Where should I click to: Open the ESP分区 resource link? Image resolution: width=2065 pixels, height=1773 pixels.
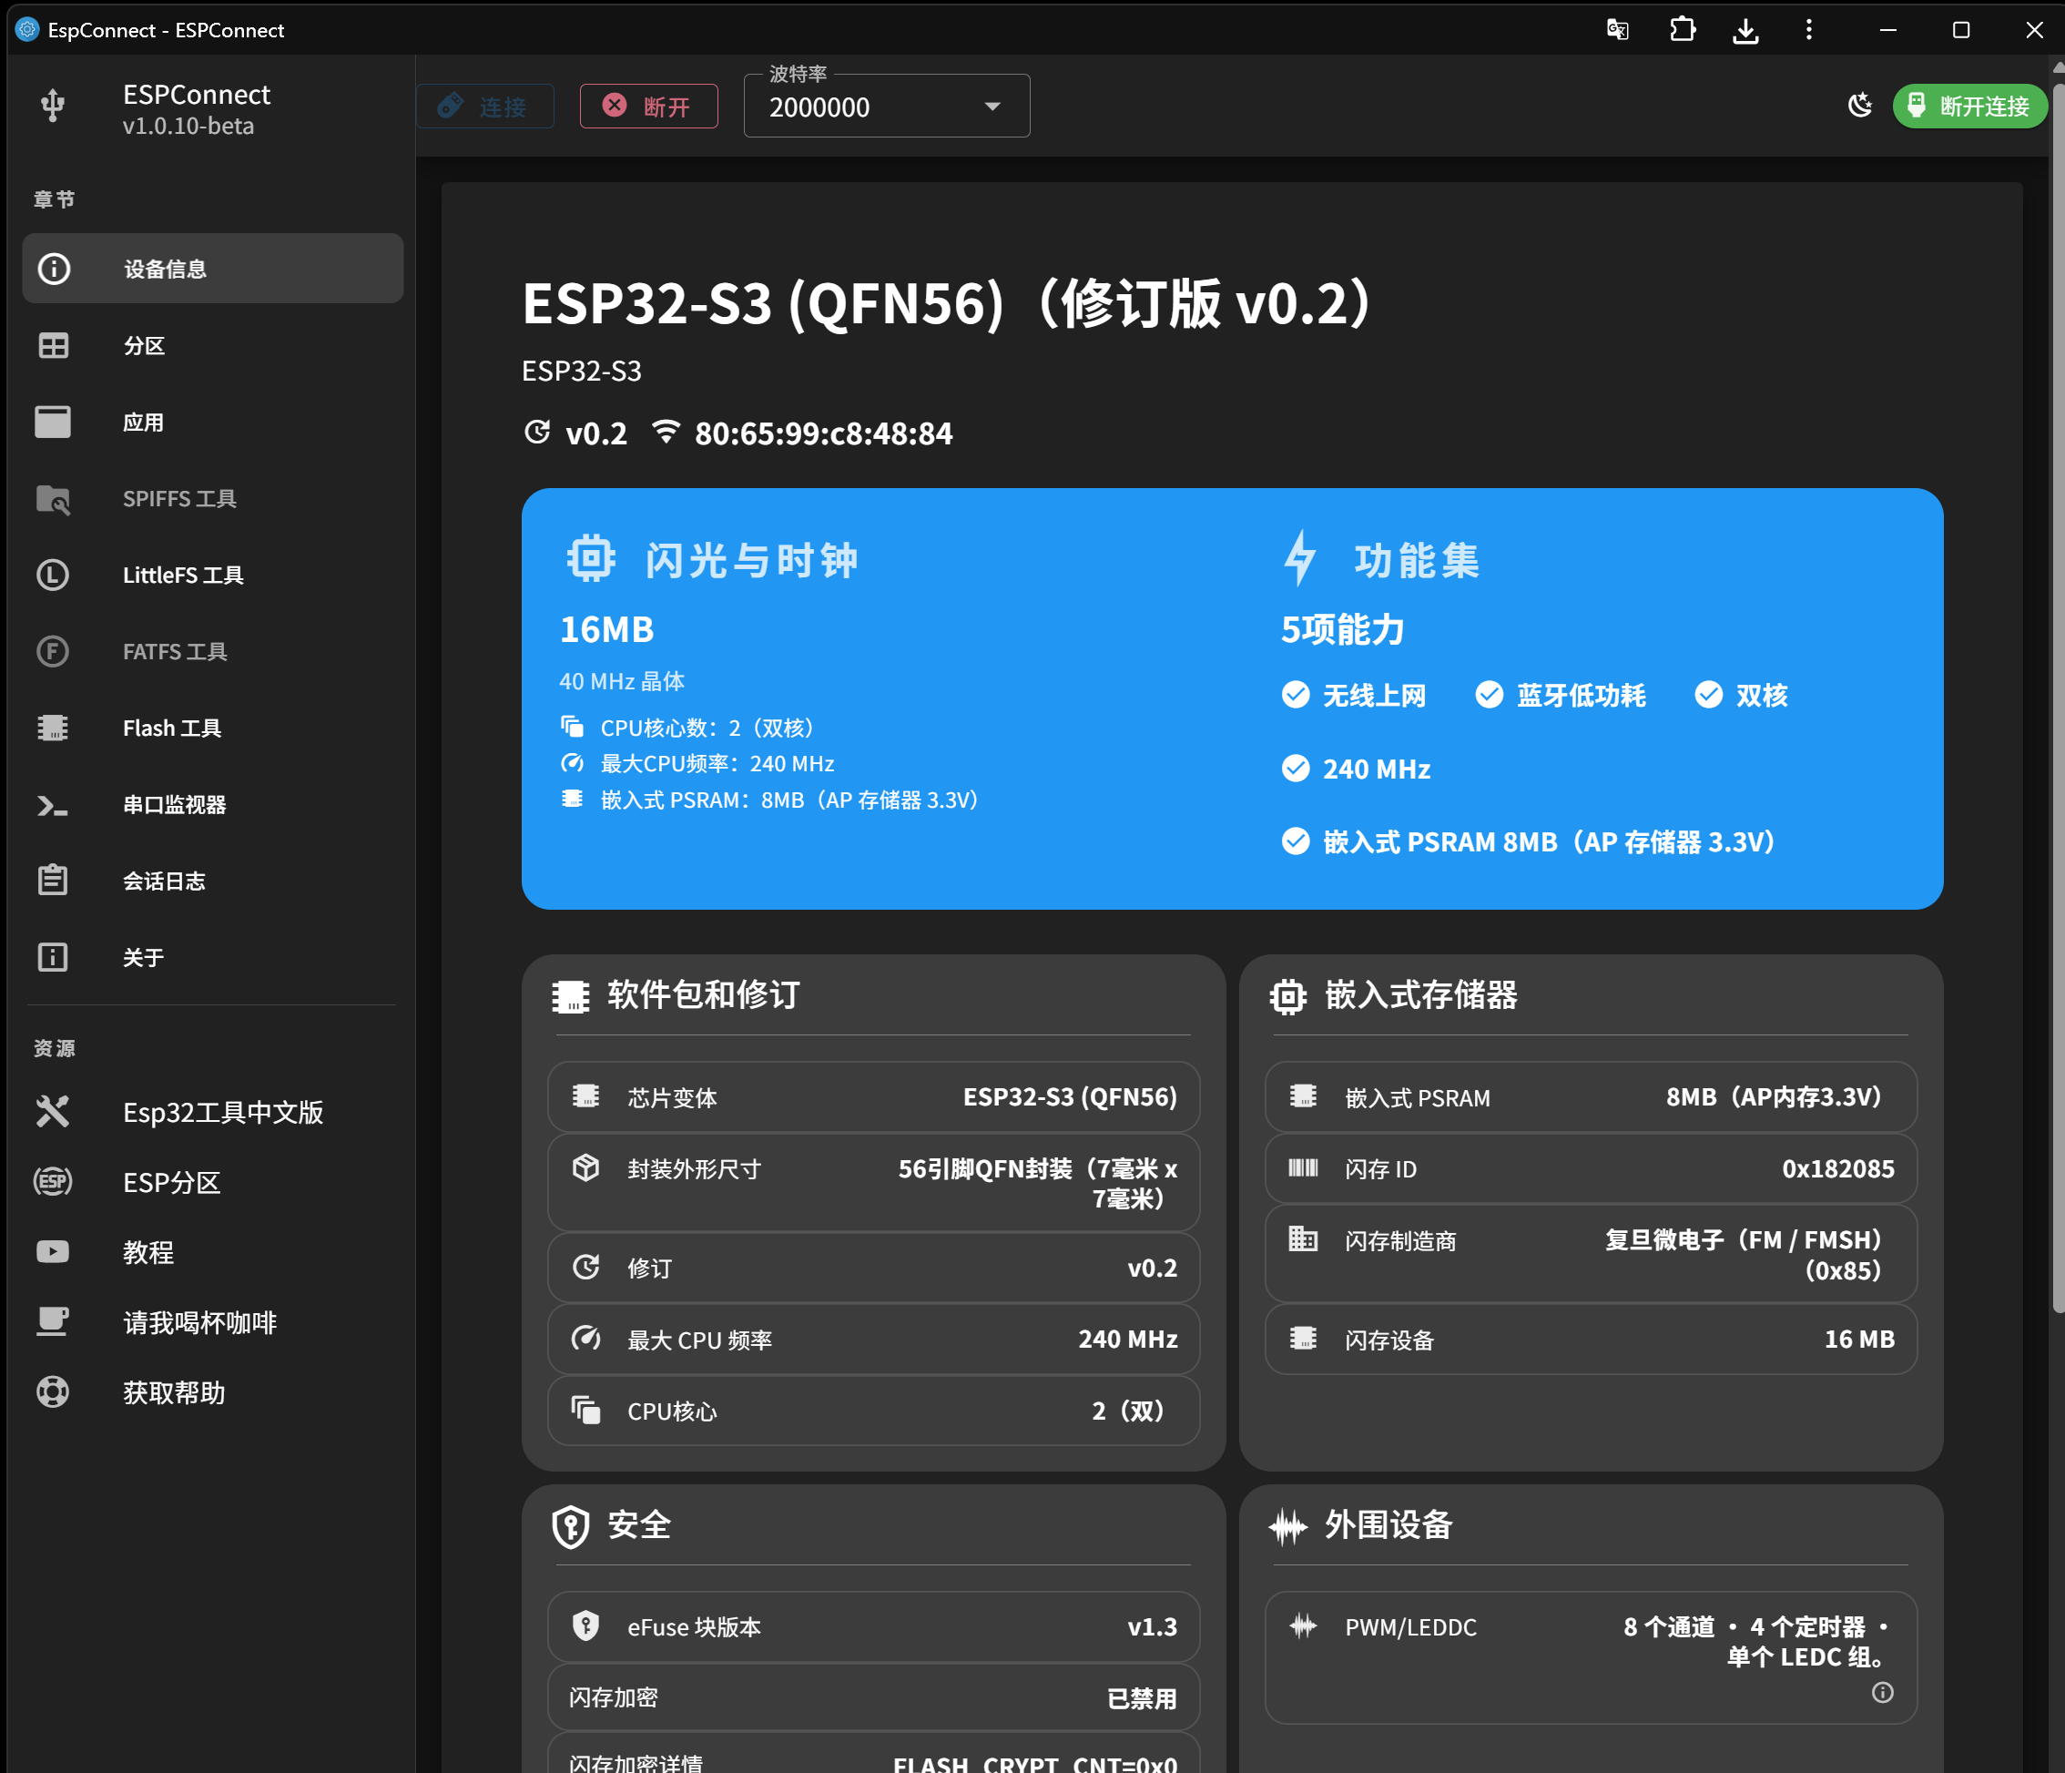click(x=171, y=1183)
